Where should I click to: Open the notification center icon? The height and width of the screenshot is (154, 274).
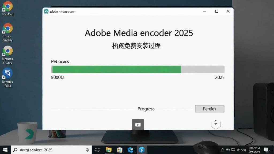pyautogui.click(x=266, y=150)
